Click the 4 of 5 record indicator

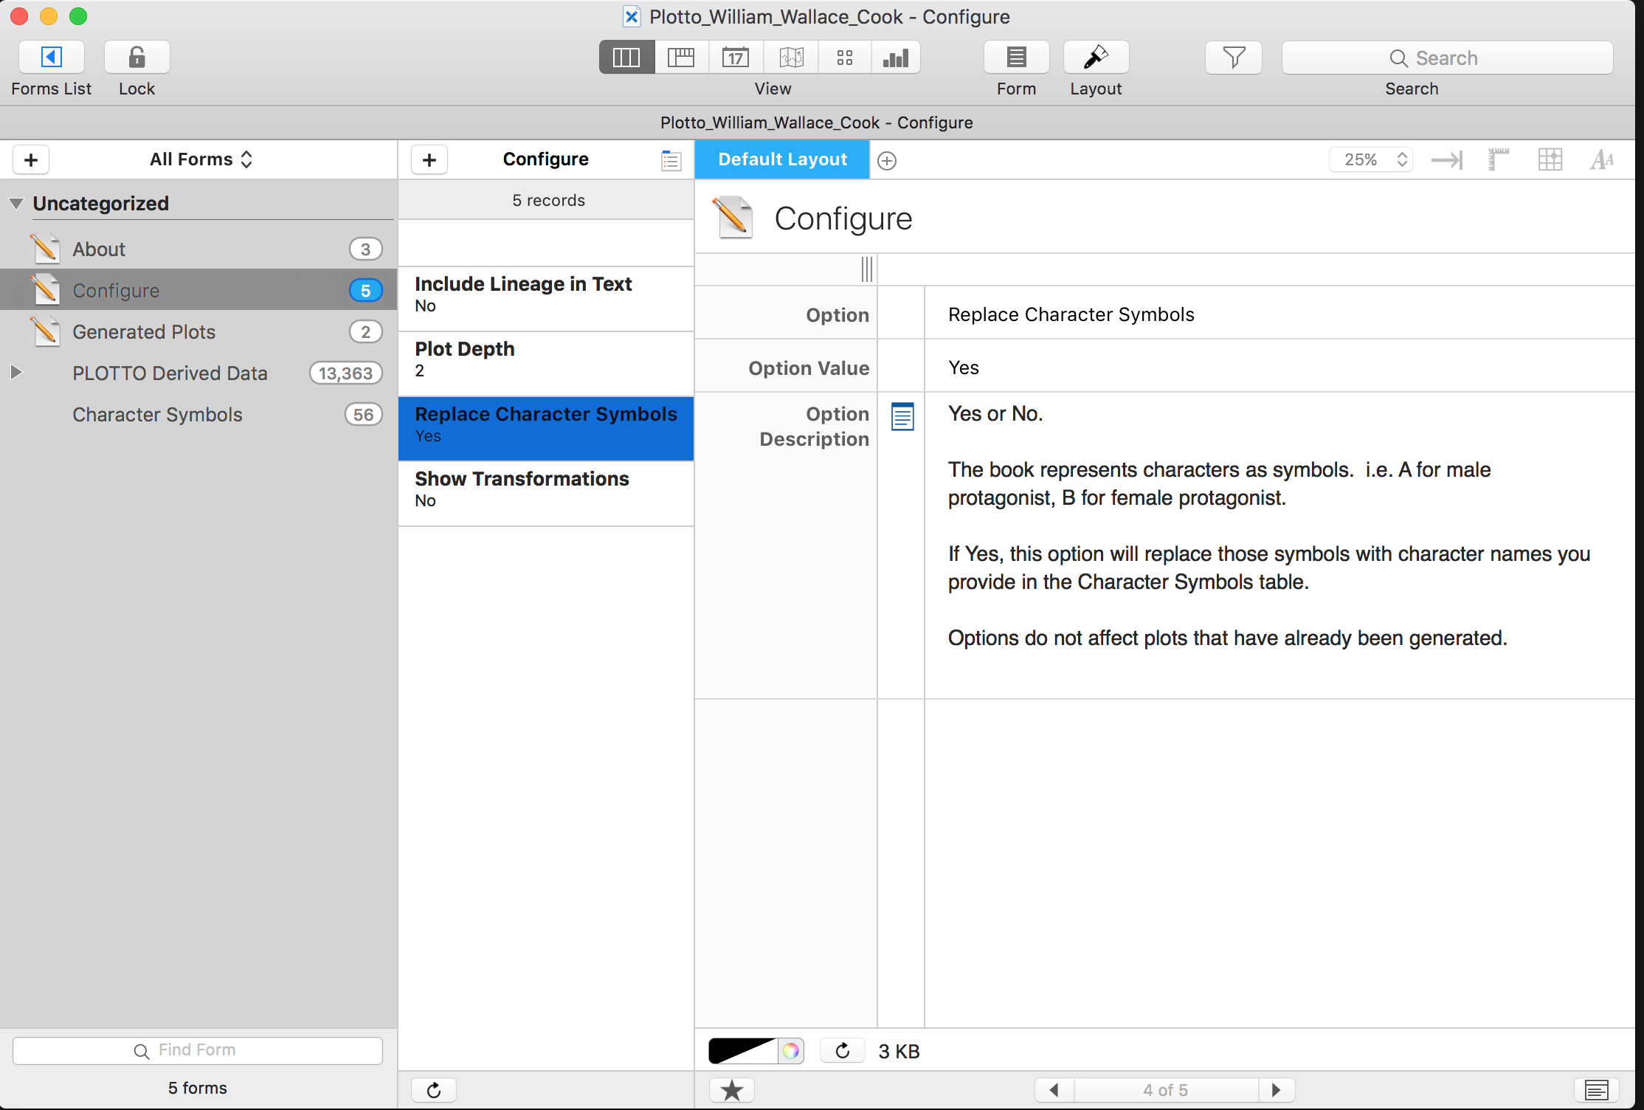pyautogui.click(x=1166, y=1090)
